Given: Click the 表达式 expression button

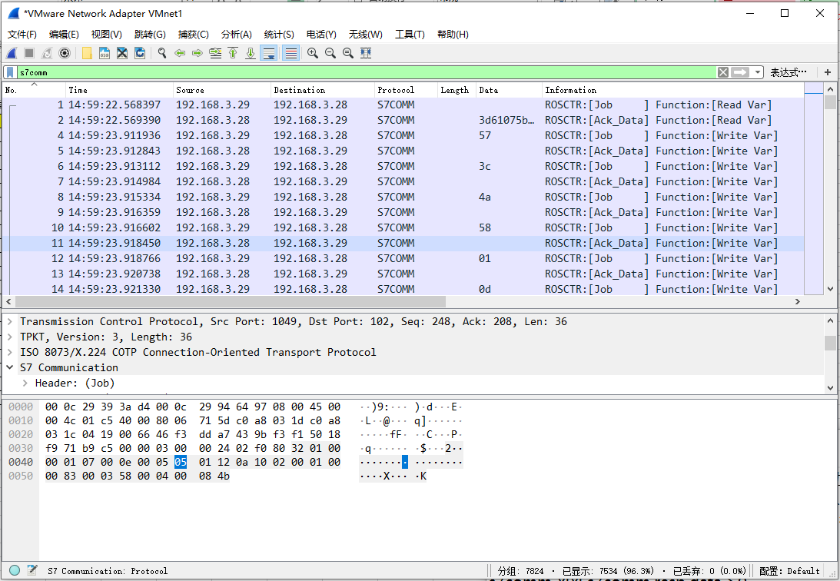Looking at the screenshot, I should coord(789,72).
